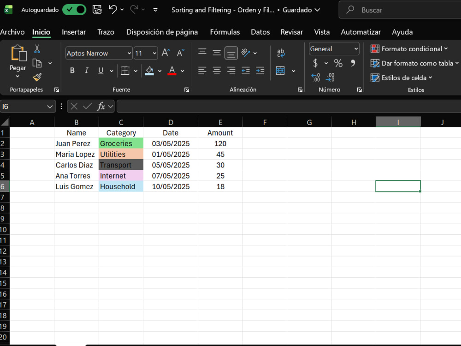Open the Aptos Narrow font dropdown

pos(129,53)
